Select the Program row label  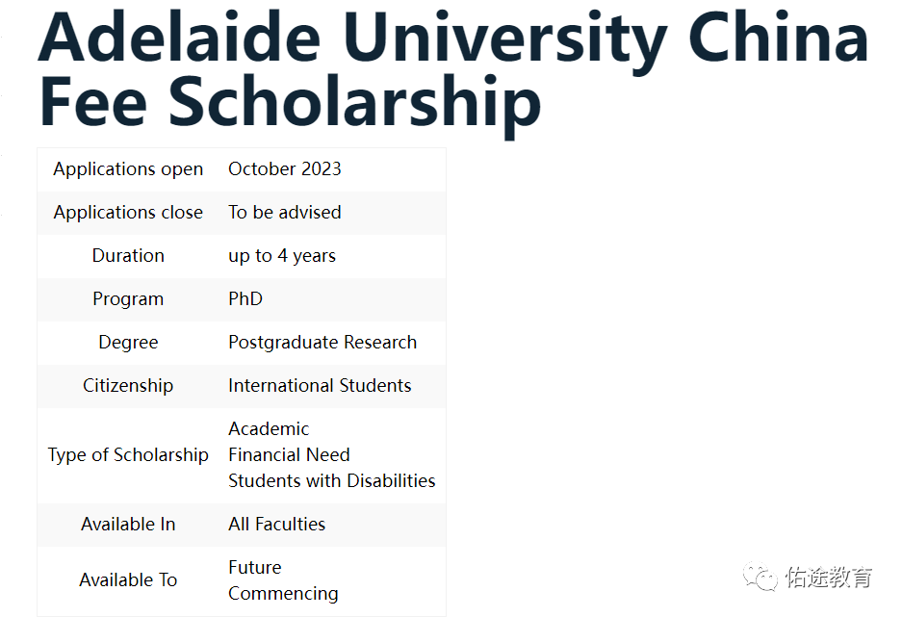[128, 299]
